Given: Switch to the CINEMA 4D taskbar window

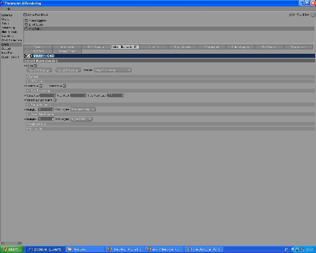Looking at the screenshot, I should click(45, 249).
